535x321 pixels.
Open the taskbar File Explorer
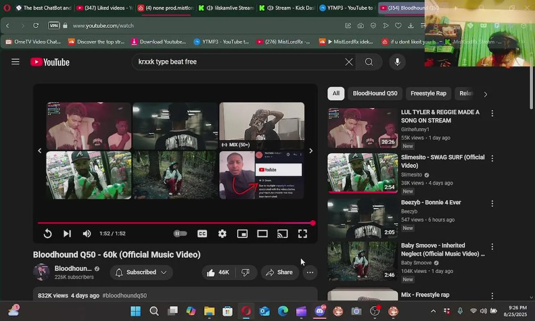tap(209, 311)
